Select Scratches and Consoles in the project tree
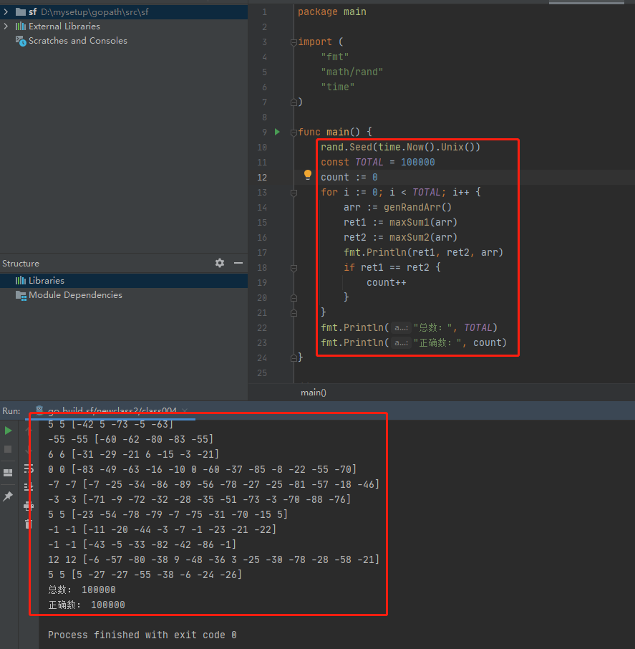635x649 pixels. coord(78,41)
